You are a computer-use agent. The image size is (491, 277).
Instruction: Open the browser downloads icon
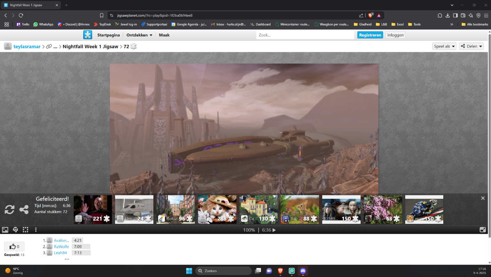(447, 15)
